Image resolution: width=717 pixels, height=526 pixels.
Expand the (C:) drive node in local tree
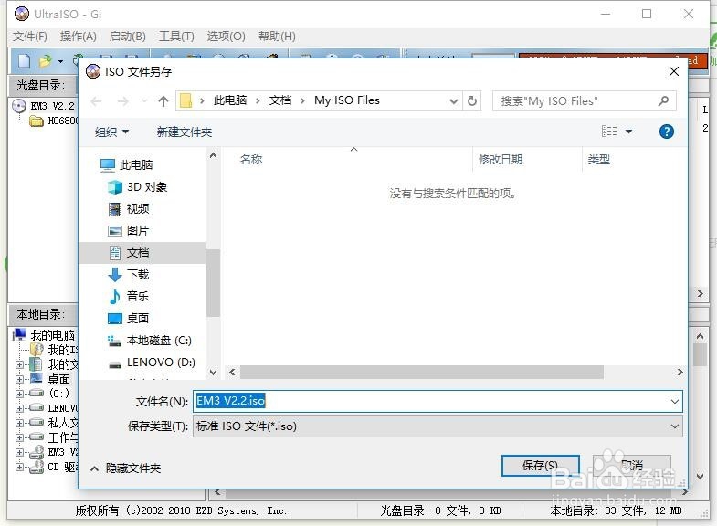pyautogui.click(x=19, y=394)
